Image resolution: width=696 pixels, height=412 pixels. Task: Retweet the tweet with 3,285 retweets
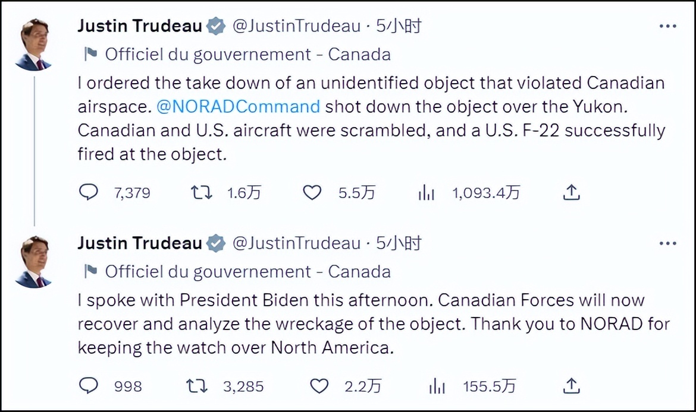tap(196, 386)
